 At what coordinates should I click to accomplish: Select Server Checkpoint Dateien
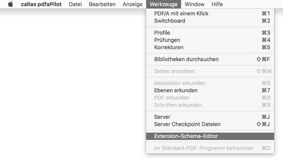point(210,124)
